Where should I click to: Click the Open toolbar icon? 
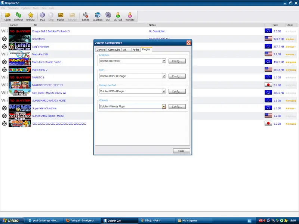(x=7, y=16)
